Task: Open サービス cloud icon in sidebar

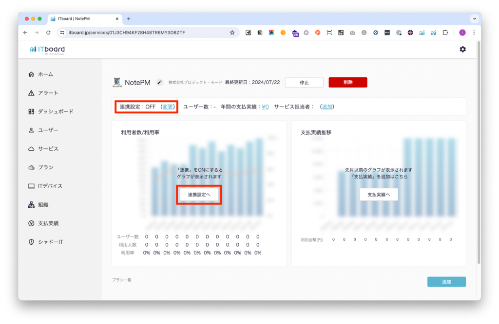Action: (32, 149)
